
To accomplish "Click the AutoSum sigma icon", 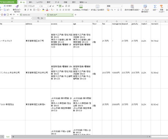I will tap(155, 6).
